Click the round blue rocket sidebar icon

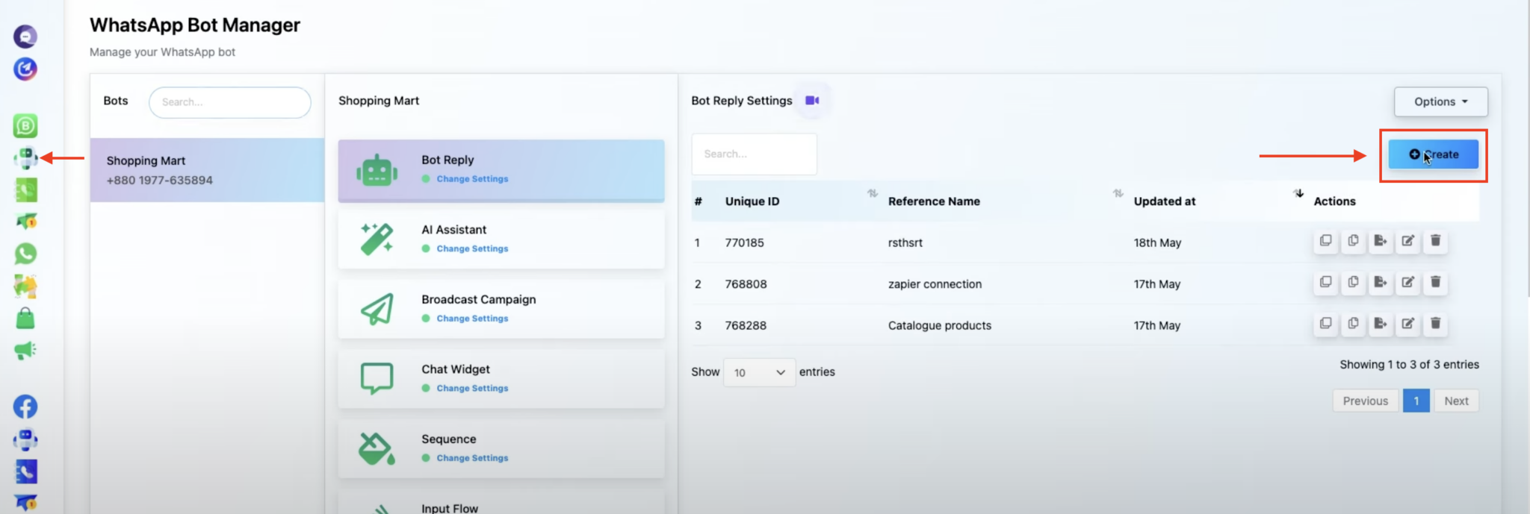coord(25,69)
